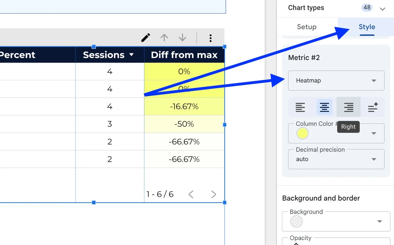Select the auto alignment sparkle icon
The width and height of the screenshot is (394, 245).
pyautogui.click(x=373, y=107)
